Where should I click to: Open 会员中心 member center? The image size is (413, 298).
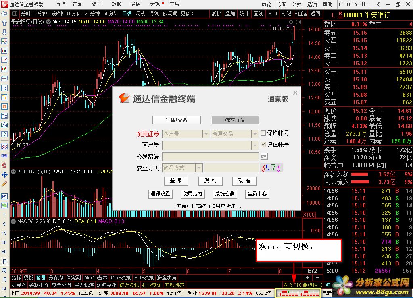point(257,194)
